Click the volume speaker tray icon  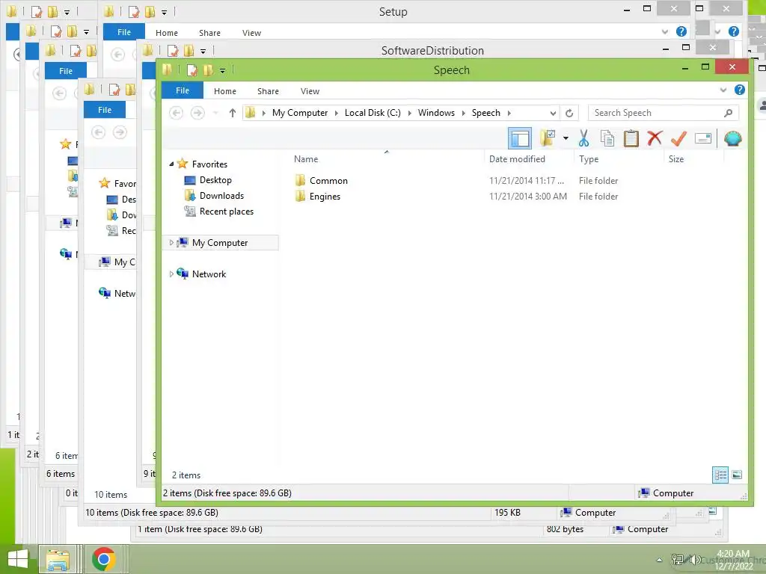(694, 559)
